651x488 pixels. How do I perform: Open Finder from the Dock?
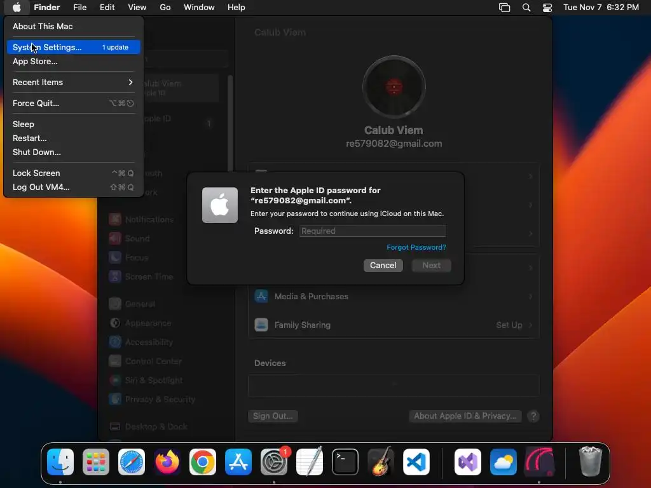point(60,462)
